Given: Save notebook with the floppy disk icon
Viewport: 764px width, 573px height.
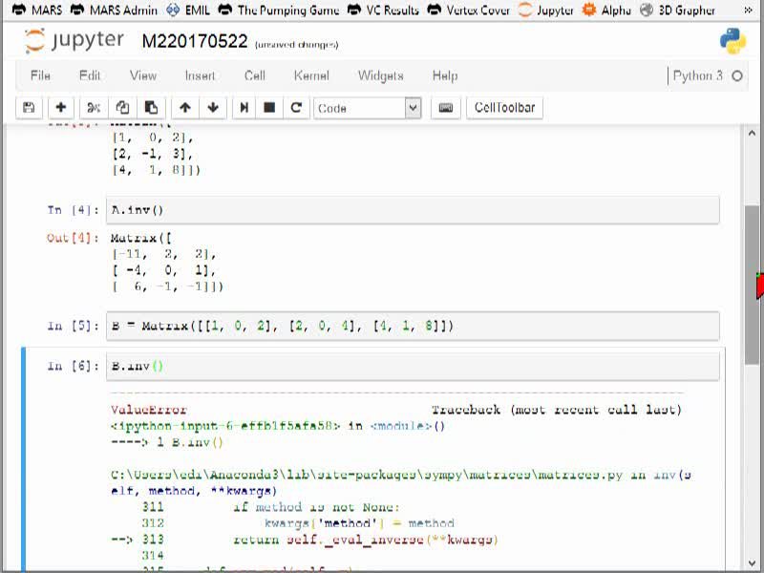Looking at the screenshot, I should (x=29, y=108).
